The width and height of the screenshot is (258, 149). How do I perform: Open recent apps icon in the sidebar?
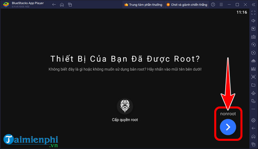pos(253,144)
